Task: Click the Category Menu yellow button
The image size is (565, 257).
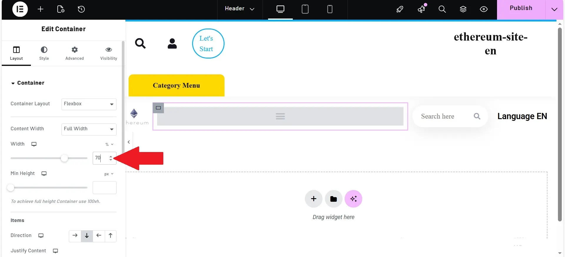Action: tap(176, 85)
